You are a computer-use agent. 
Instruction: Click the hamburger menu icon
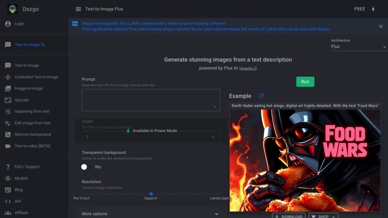78,9
